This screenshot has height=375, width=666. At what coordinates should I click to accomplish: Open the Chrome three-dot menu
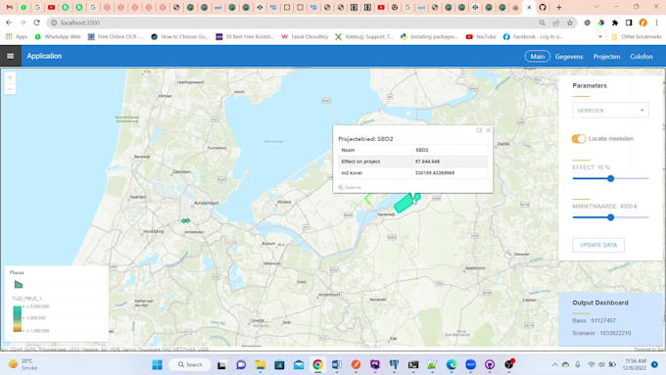pyautogui.click(x=656, y=23)
